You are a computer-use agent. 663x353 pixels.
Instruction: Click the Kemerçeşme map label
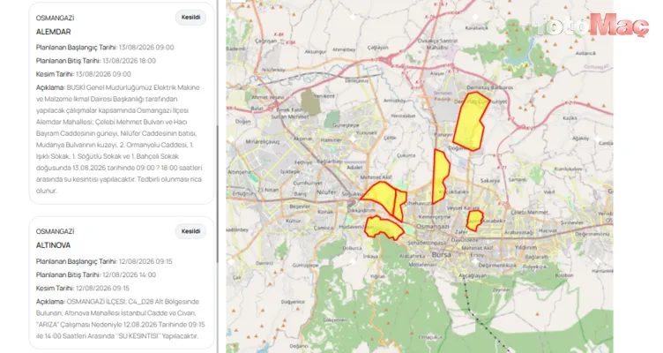point(435,216)
